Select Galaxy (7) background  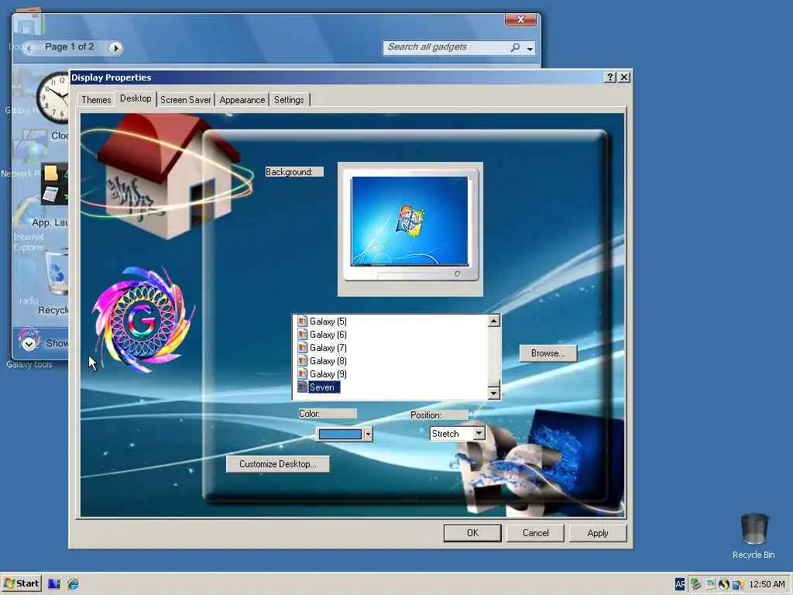coord(328,348)
